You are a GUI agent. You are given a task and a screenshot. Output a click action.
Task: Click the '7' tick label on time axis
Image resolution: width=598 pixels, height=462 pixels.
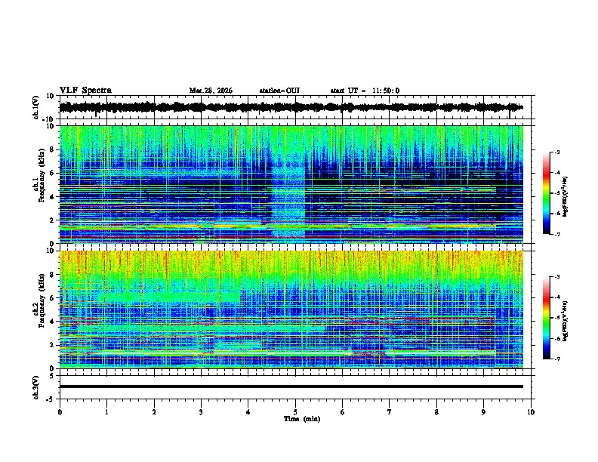390,412
